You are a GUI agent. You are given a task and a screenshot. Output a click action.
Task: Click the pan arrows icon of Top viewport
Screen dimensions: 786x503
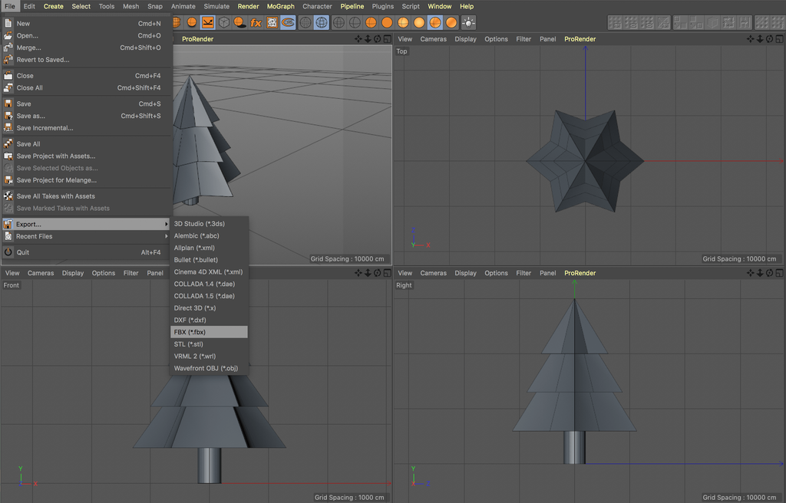[750, 39]
